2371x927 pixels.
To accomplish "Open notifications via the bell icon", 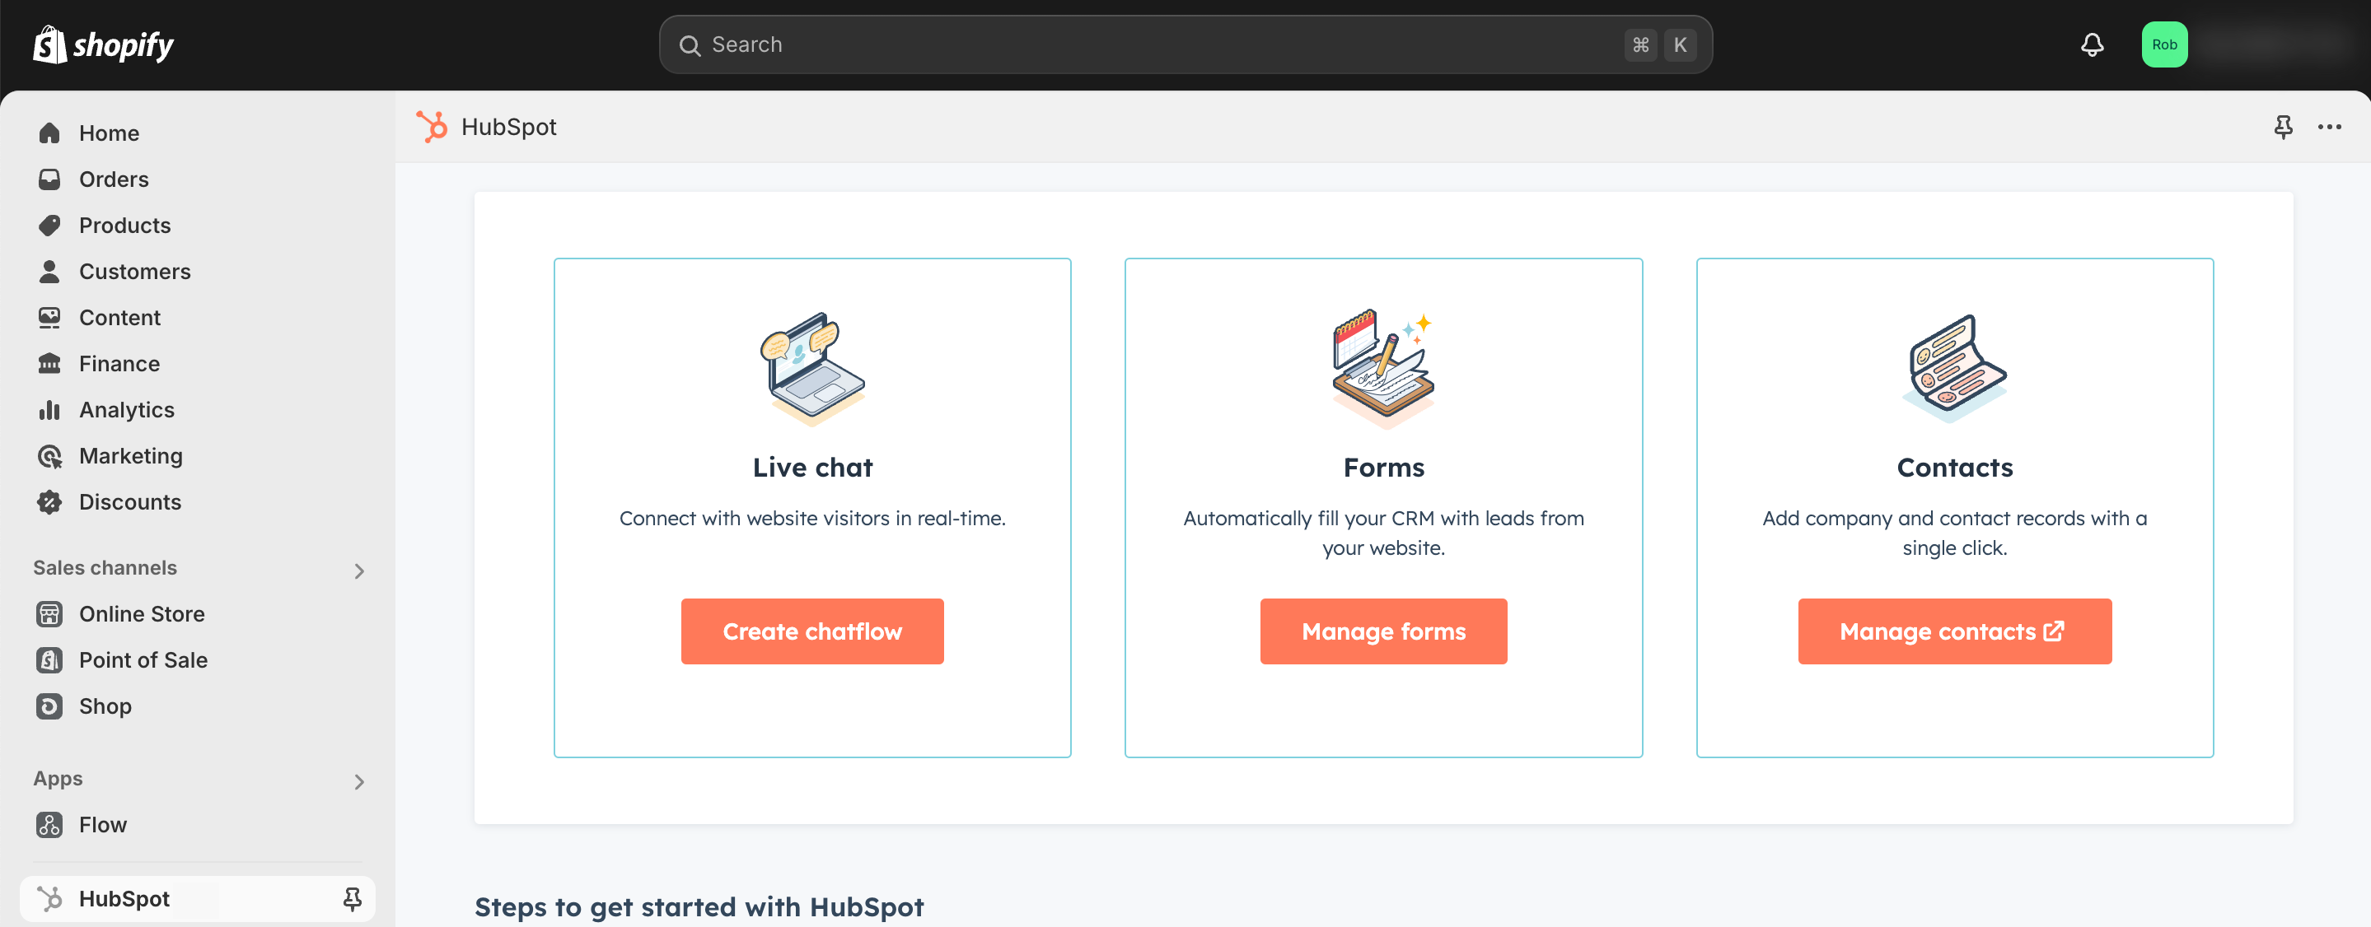I will pos(2091,44).
